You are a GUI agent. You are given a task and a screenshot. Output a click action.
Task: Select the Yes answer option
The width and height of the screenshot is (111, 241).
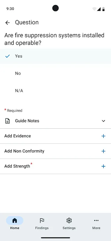tap(55, 56)
